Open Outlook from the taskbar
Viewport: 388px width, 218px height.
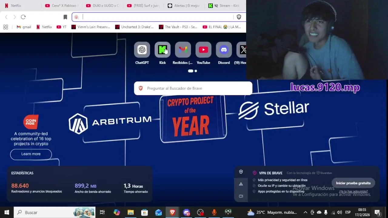159,213
